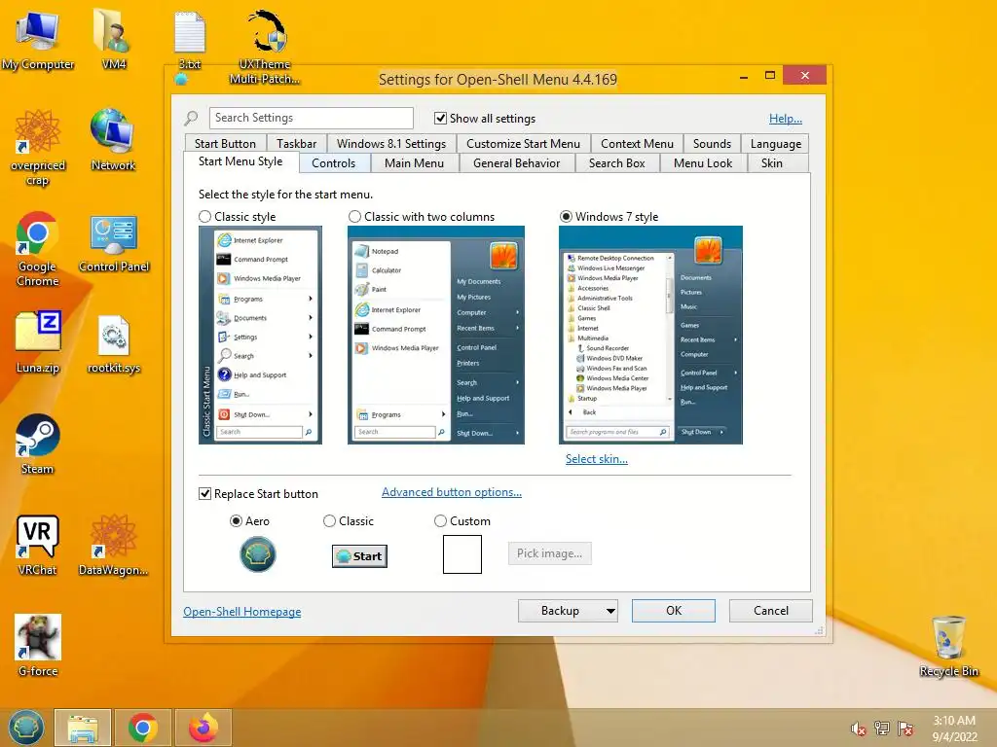Click the Aero shell start button image
This screenshot has width=997, height=747.
pyautogui.click(x=257, y=553)
